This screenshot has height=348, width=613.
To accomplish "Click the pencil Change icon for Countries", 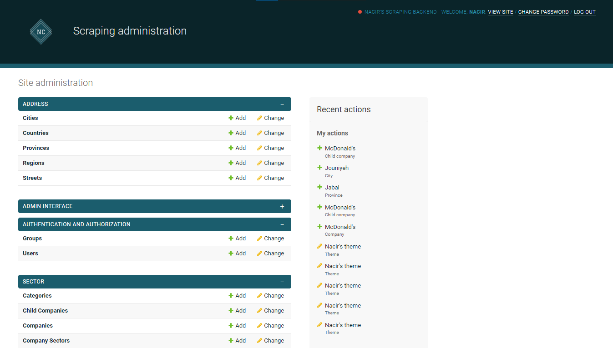I will pos(258,133).
